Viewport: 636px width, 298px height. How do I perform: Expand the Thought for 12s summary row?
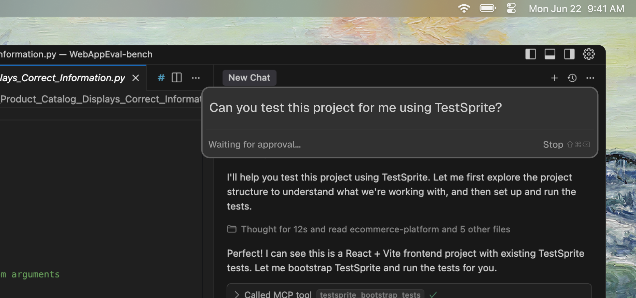pos(368,229)
